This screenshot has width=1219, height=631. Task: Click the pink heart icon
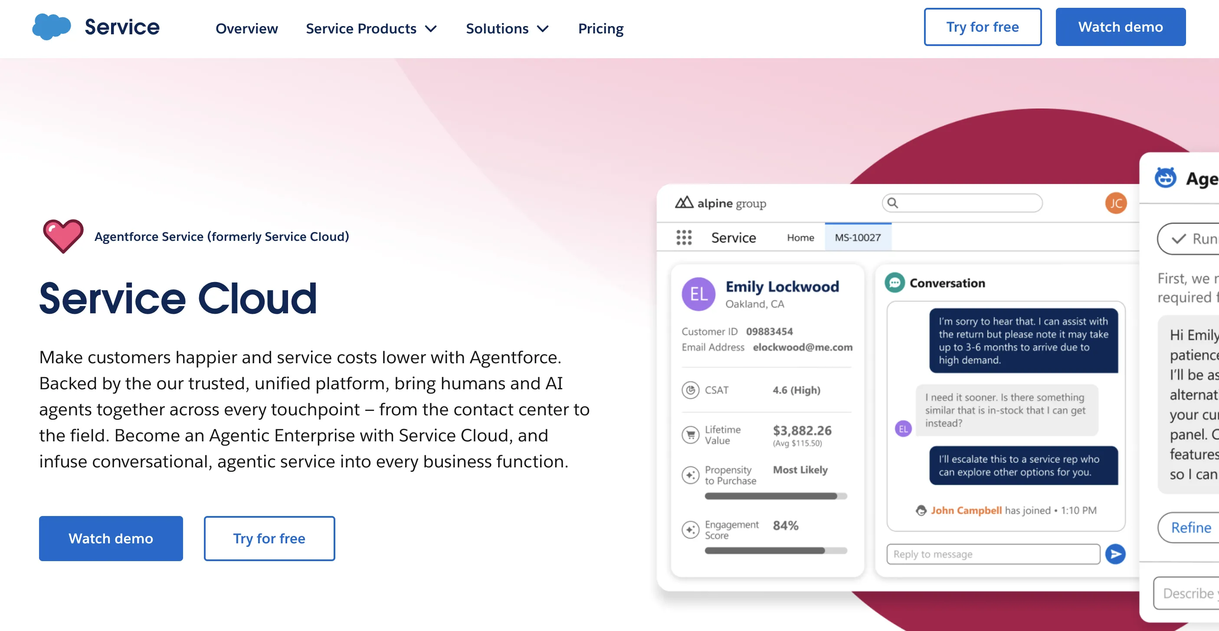pos(63,236)
